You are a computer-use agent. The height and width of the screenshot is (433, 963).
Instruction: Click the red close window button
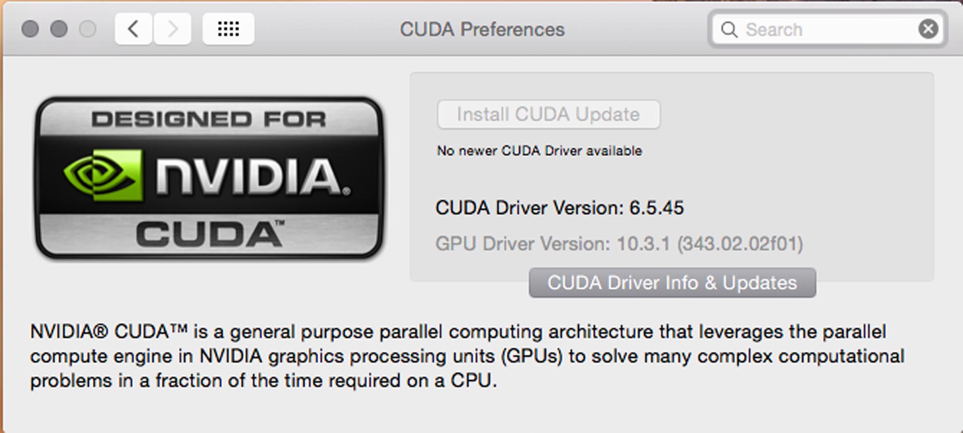(30, 29)
